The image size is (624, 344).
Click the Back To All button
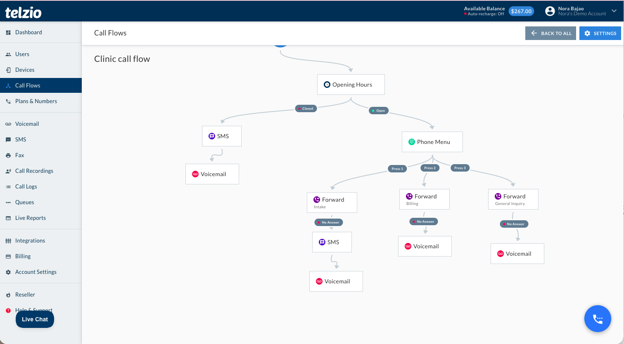click(x=550, y=33)
